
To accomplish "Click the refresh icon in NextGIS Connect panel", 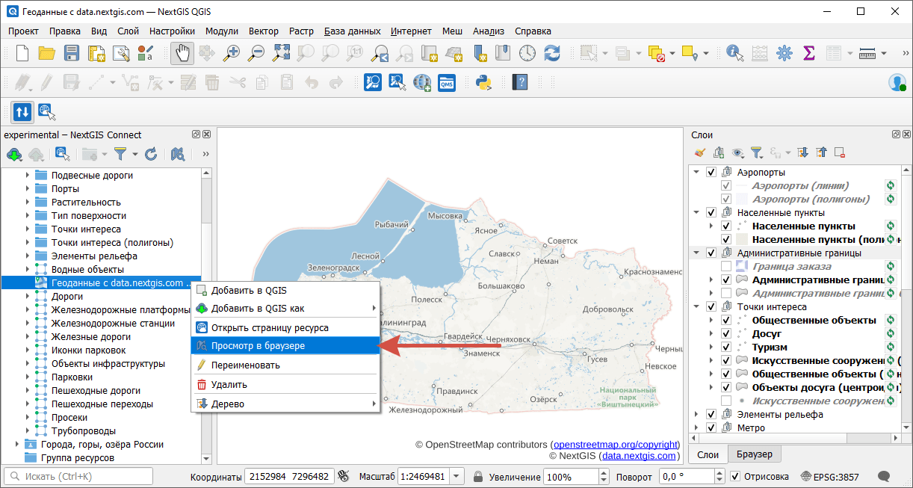I will point(151,154).
